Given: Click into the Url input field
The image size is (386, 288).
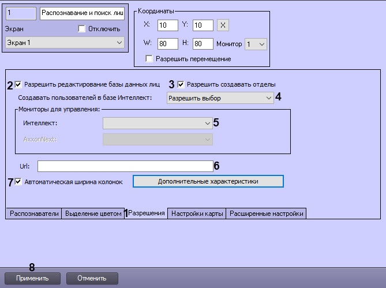Looking at the screenshot, I should click(x=125, y=166).
